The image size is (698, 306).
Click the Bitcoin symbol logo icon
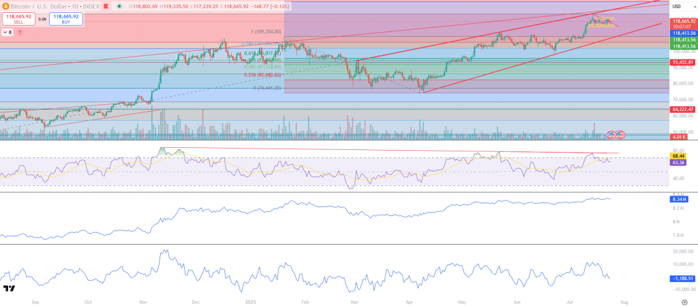pos(5,7)
